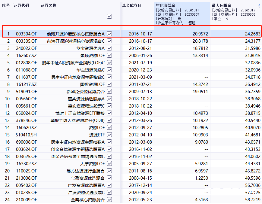Screen dimensions: 262x204
Task: Select security code 003304.OF
Action: tap(27, 34)
